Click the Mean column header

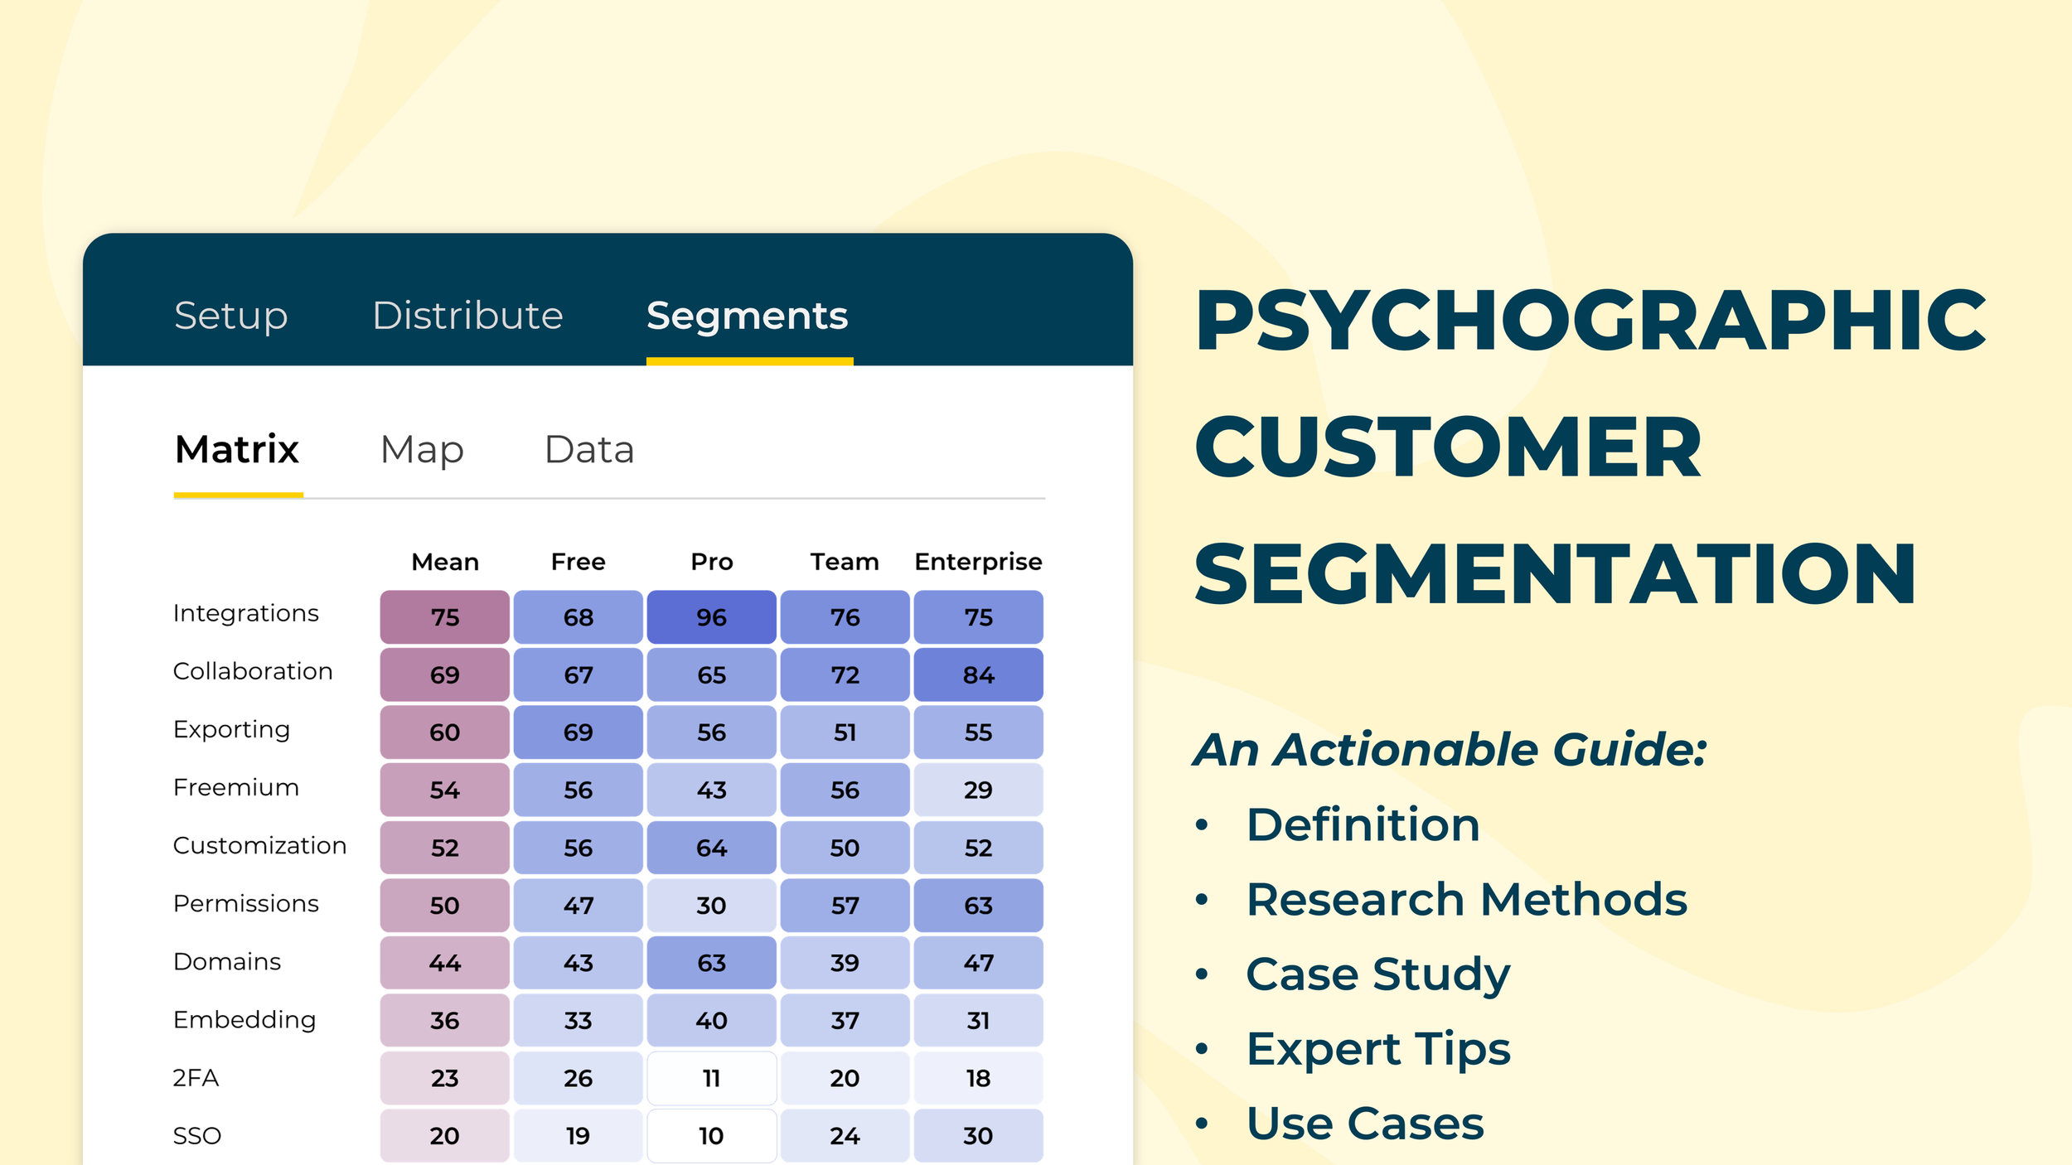[x=445, y=562]
